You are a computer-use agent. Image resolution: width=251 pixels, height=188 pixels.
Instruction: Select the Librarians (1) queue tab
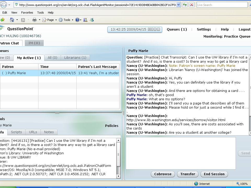[x=75, y=57]
